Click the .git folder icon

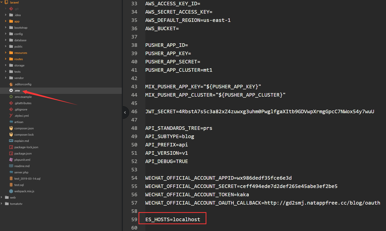[x=11, y=9]
